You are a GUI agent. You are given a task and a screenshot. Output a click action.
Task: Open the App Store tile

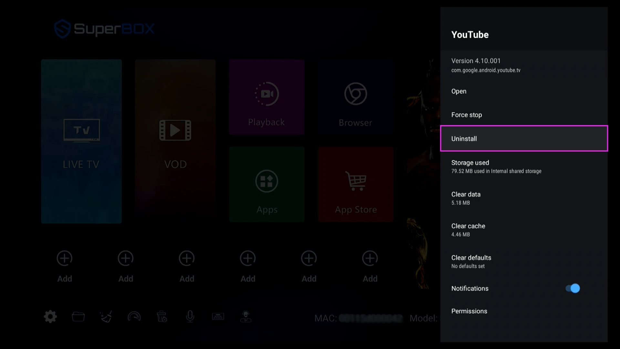pyautogui.click(x=356, y=185)
